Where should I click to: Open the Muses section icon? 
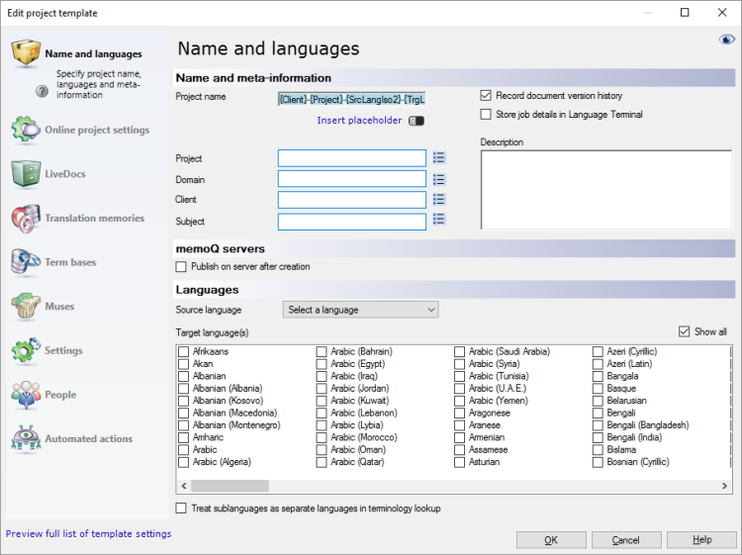[25, 307]
